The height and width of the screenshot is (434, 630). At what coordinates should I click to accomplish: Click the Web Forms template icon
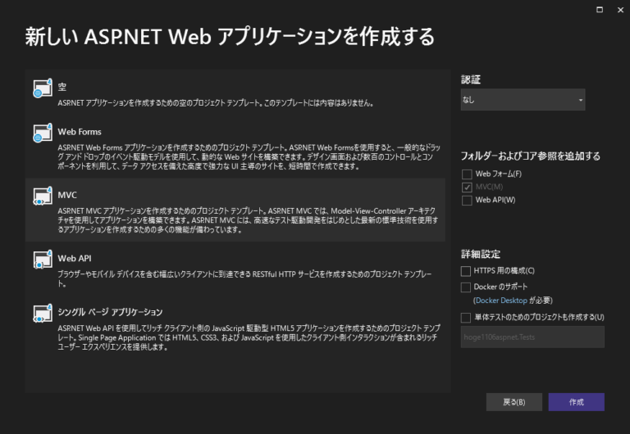[x=42, y=133]
